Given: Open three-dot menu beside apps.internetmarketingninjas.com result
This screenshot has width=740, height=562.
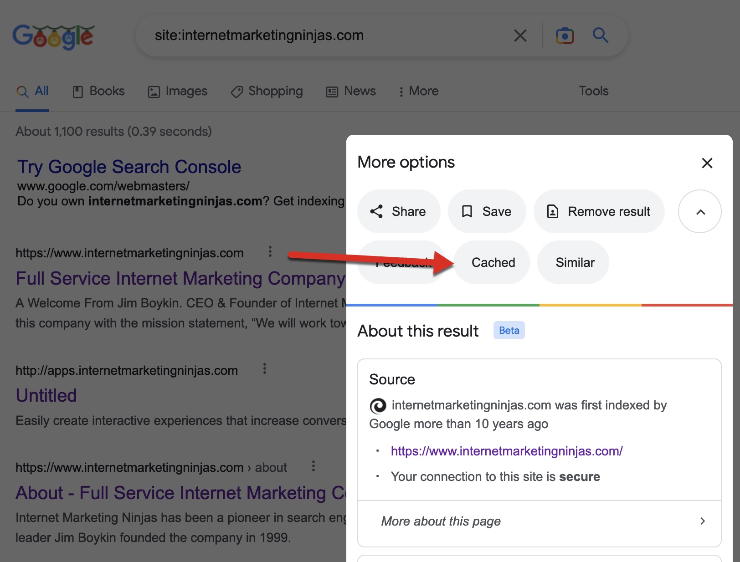Looking at the screenshot, I should pos(265,368).
